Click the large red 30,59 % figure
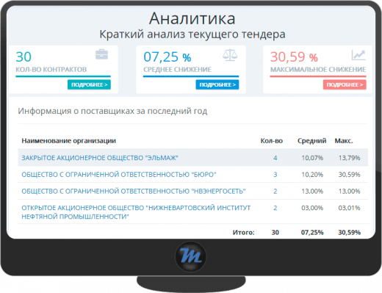 294,57
